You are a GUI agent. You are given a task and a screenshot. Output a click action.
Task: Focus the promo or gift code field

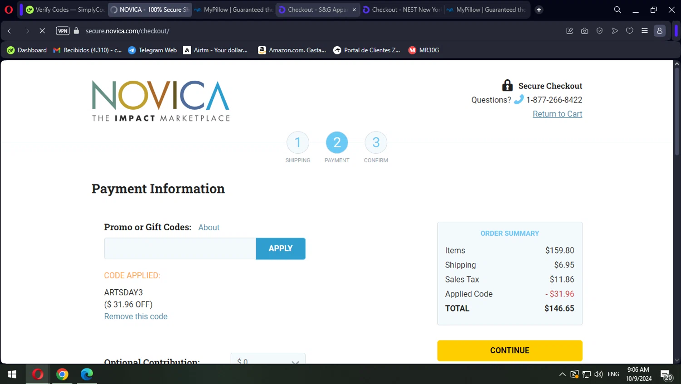pos(180,248)
